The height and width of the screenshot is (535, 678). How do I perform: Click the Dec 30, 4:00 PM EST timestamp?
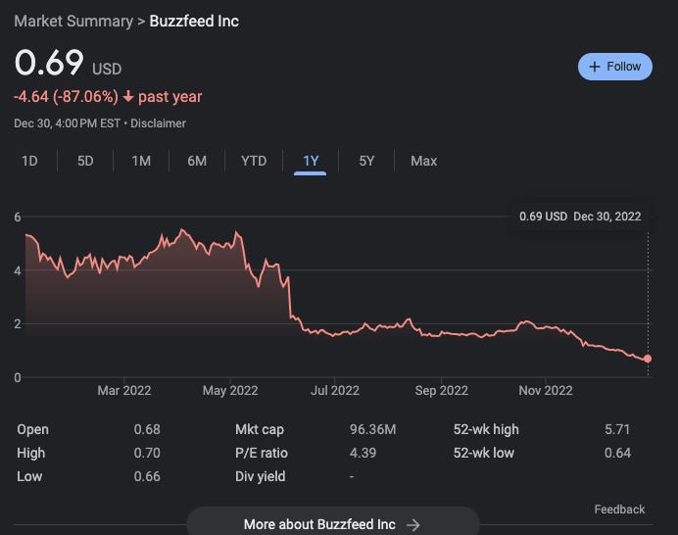[x=67, y=123]
